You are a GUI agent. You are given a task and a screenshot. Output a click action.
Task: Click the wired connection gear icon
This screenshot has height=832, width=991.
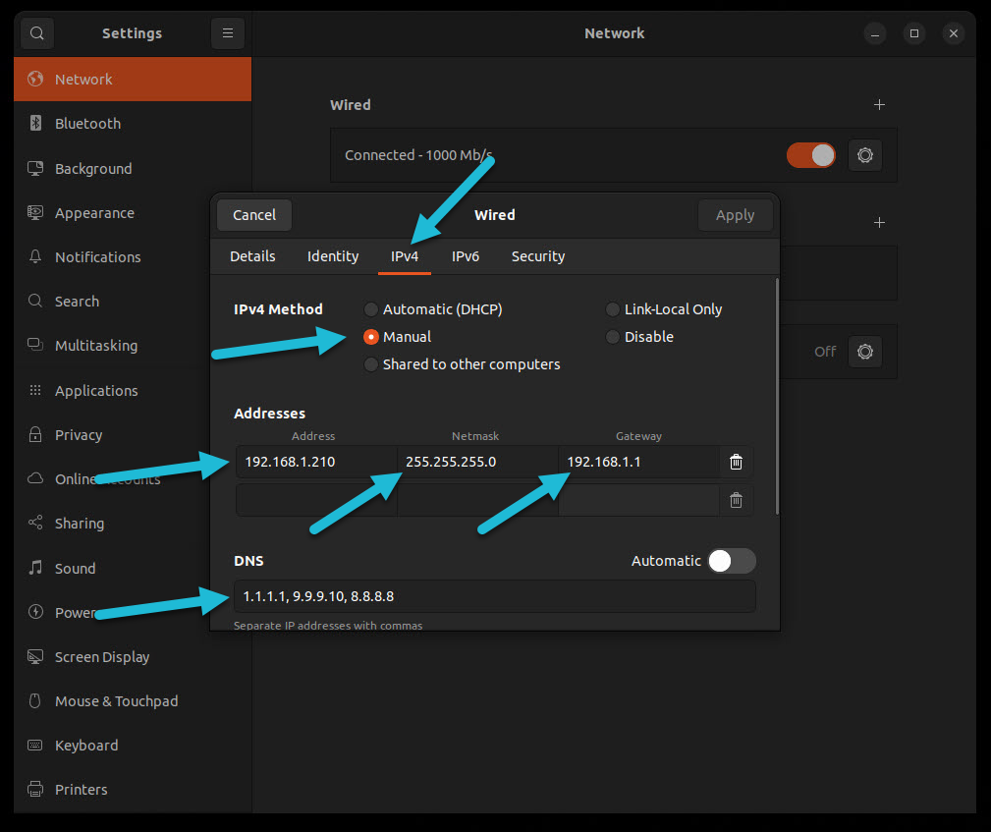point(864,154)
